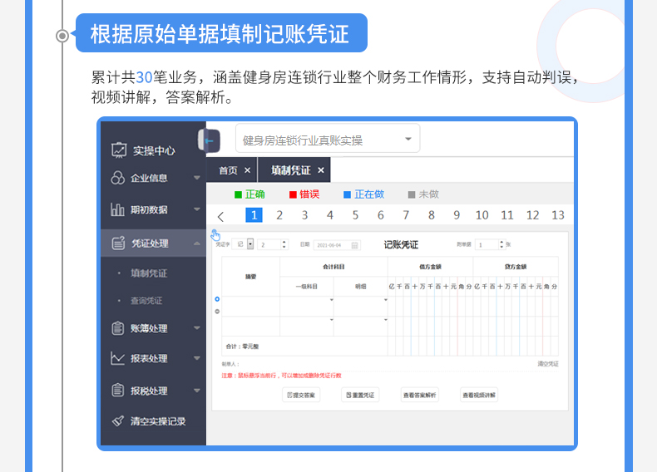Click the 查看视频讲解 button

click(x=479, y=395)
